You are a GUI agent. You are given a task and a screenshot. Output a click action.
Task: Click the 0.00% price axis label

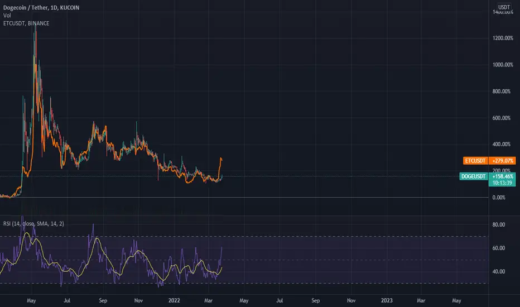499,198
